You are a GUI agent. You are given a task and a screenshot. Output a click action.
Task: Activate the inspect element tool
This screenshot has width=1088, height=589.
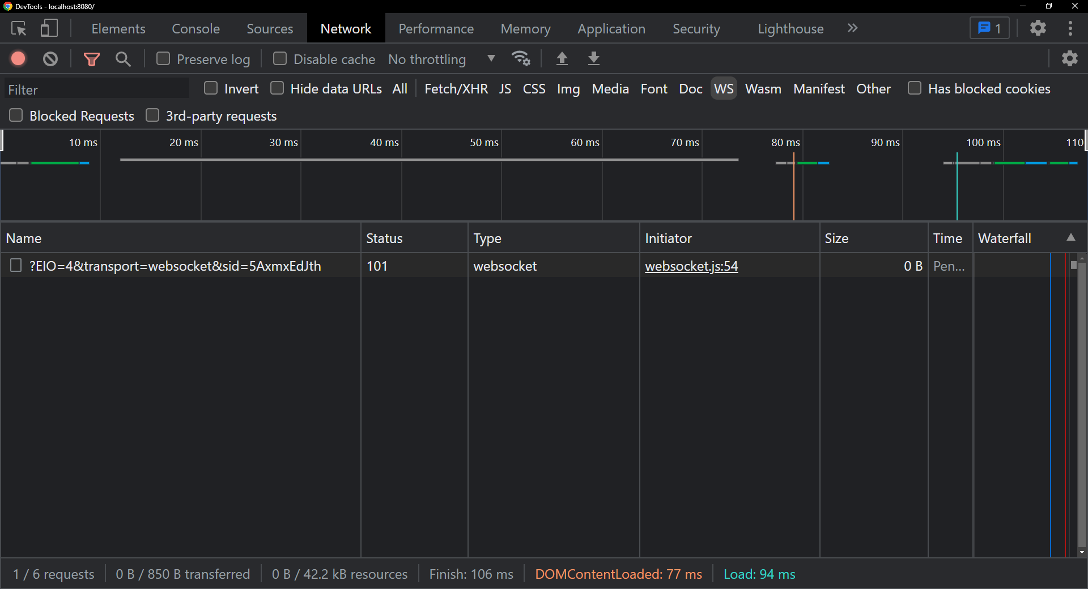(19, 28)
